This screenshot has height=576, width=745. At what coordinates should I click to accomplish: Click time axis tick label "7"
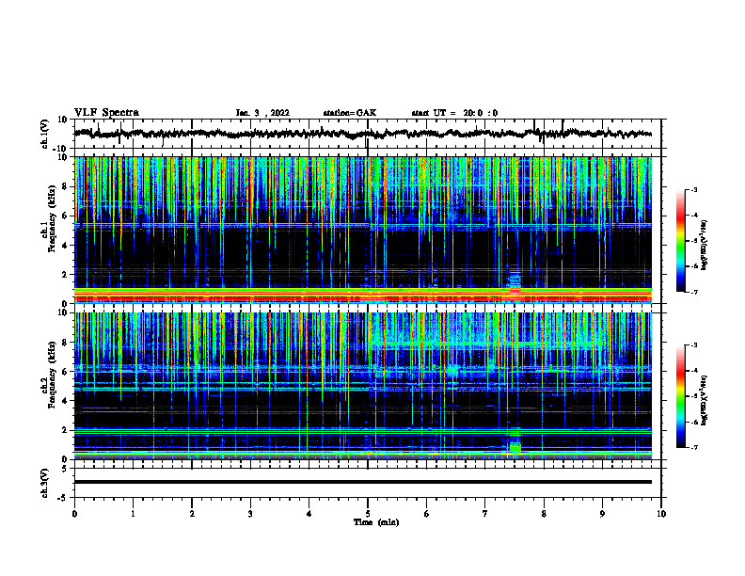(485, 514)
